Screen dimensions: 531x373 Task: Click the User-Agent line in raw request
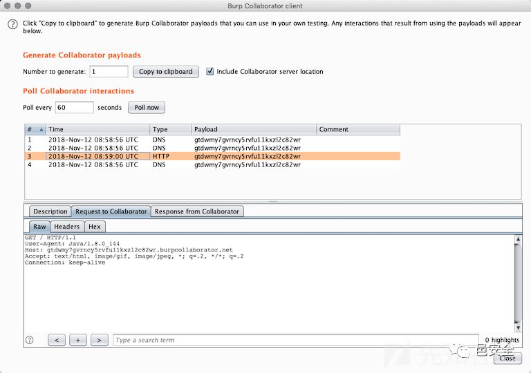[72, 244]
